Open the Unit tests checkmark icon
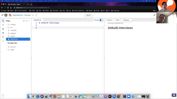The image size is (177, 99). (3, 41)
